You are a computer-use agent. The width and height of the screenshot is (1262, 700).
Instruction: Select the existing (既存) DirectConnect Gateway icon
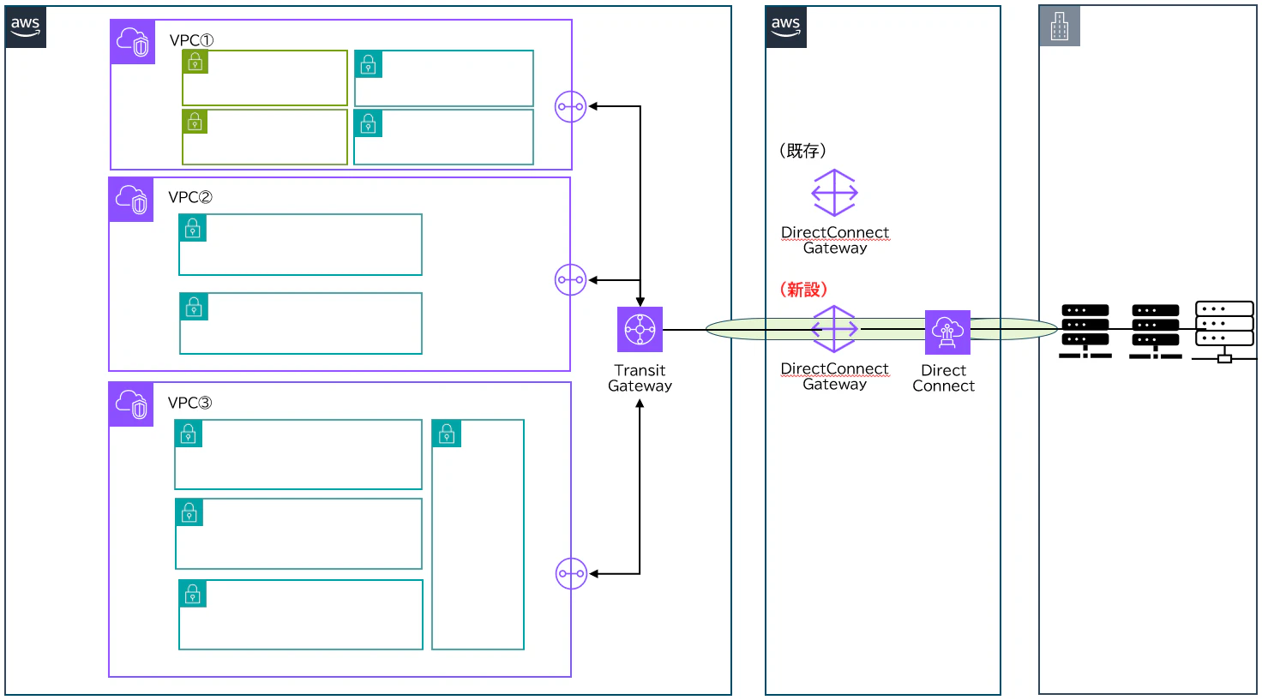[834, 193]
